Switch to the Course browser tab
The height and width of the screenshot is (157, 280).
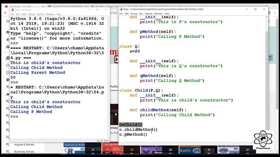point(68,7)
